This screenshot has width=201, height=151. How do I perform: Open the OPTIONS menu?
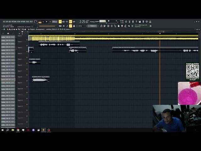(x=23, y=22)
